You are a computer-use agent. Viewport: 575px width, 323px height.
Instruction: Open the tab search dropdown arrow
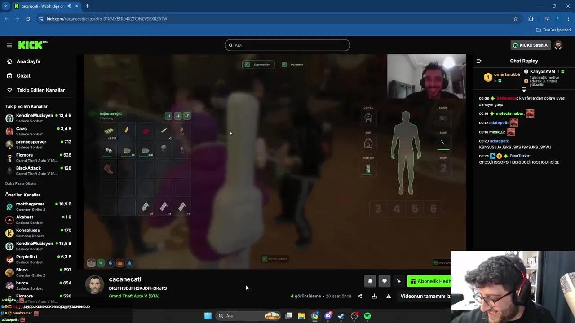point(6,6)
